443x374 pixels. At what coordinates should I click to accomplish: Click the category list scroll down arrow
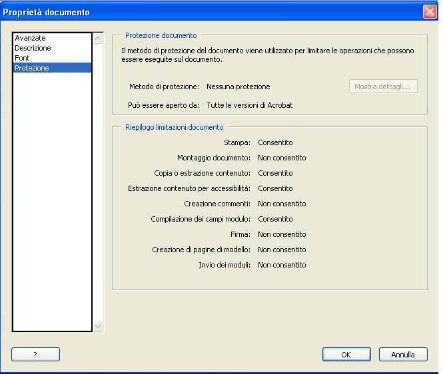pos(98,326)
